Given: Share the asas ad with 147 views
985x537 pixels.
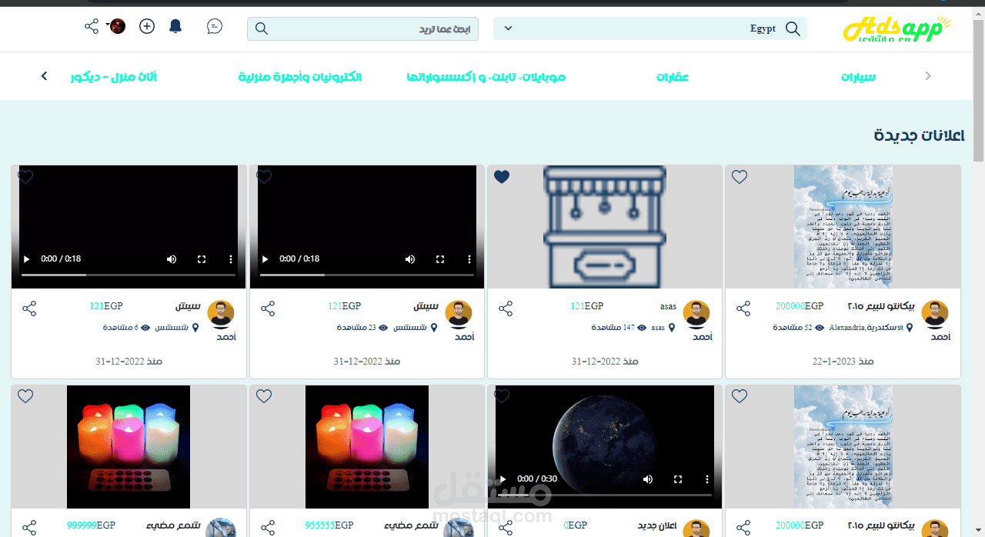Looking at the screenshot, I should (x=506, y=309).
